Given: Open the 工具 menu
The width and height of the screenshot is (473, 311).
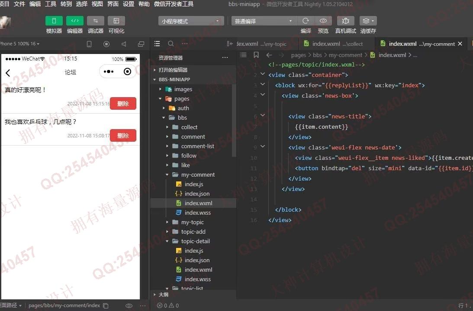Looking at the screenshot, I should 51,4.
